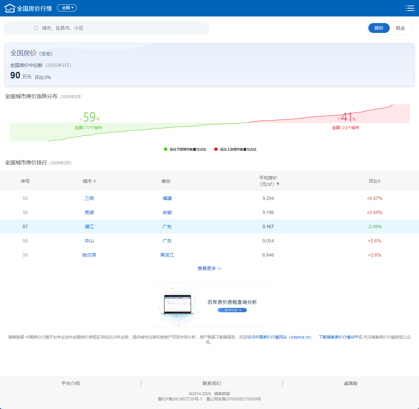Click the search magnifier icon
This screenshot has width=419, height=409.
[36, 28]
